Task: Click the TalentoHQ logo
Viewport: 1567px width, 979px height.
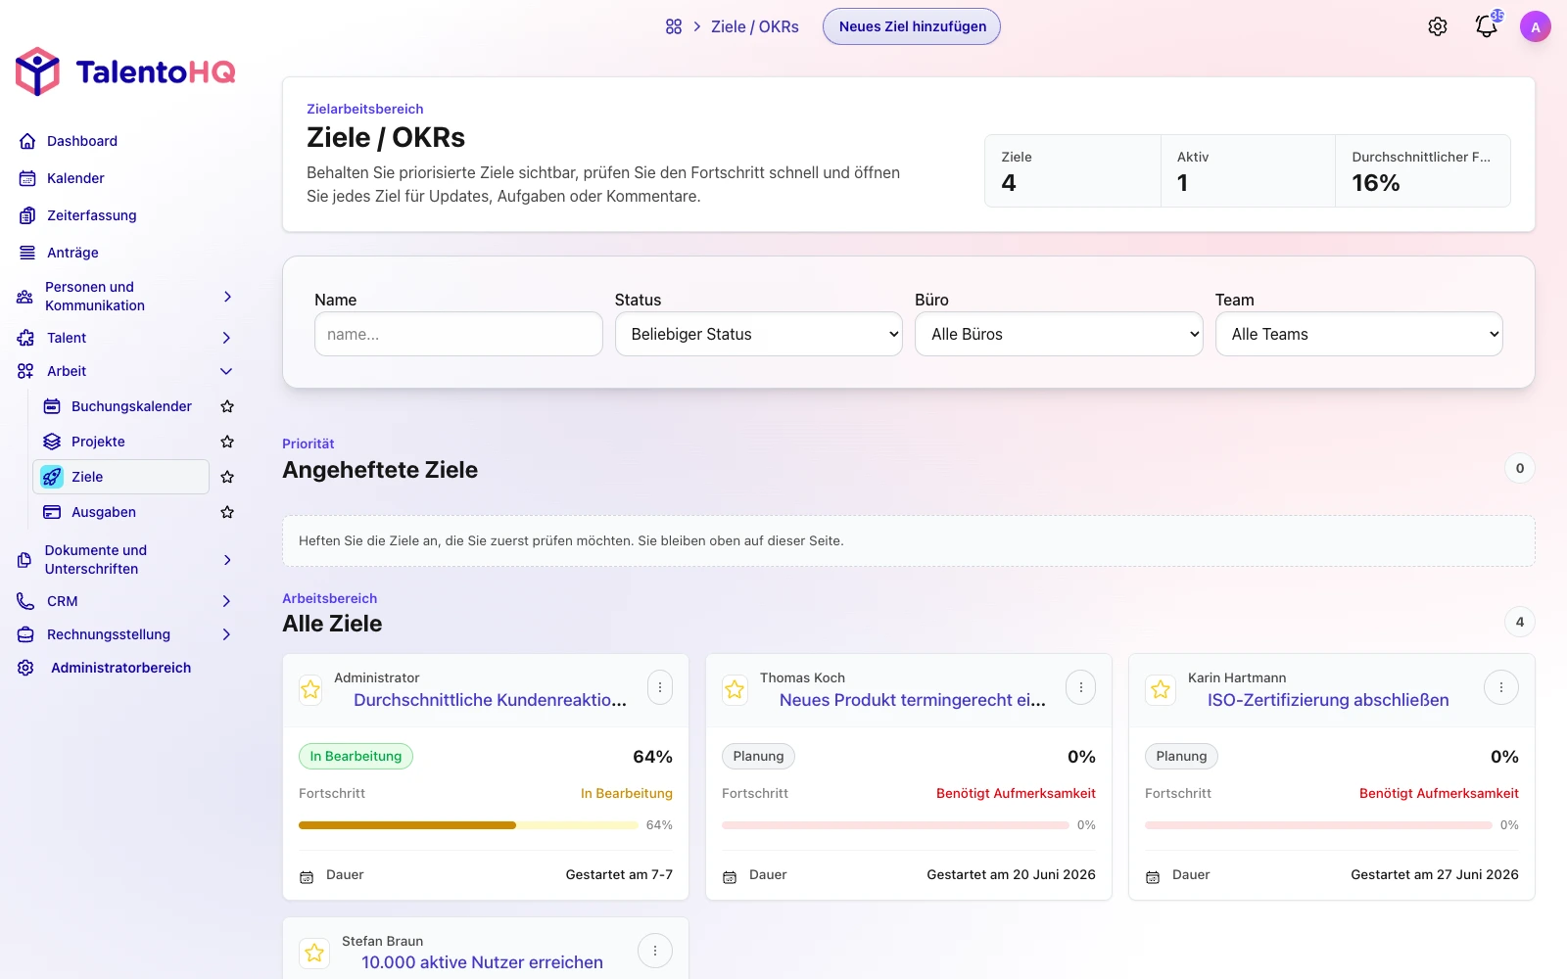Action: pos(125,71)
